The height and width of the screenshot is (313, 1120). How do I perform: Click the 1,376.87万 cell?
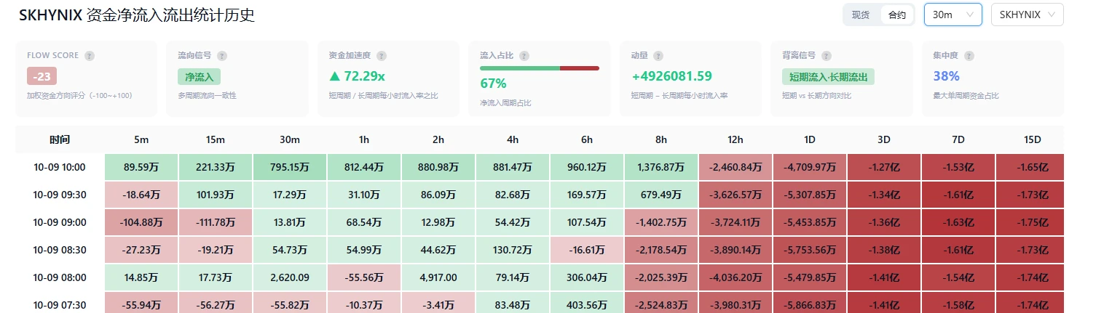pos(661,167)
